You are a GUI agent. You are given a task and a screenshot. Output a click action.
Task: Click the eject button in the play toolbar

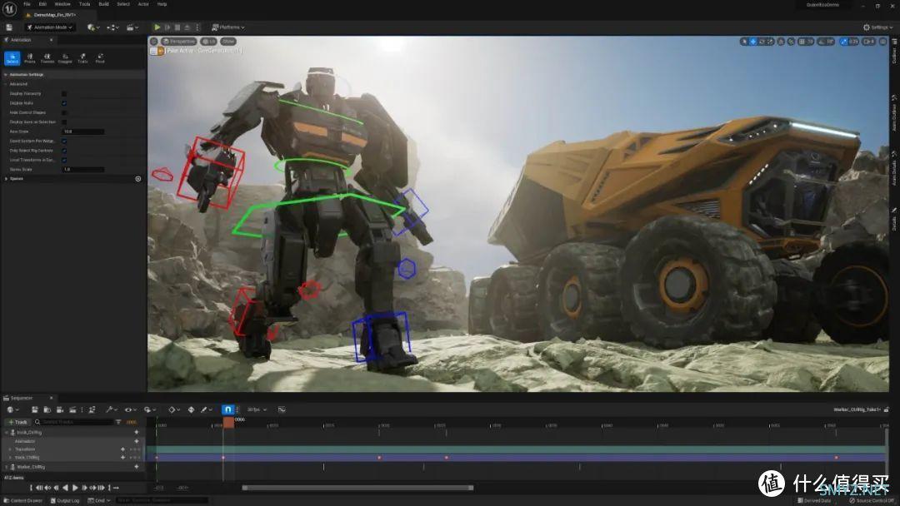click(187, 27)
